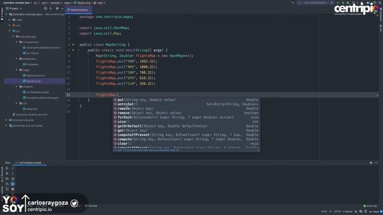Open the SortTester class
This screenshot has height=215, width=383.
coord(31,53)
